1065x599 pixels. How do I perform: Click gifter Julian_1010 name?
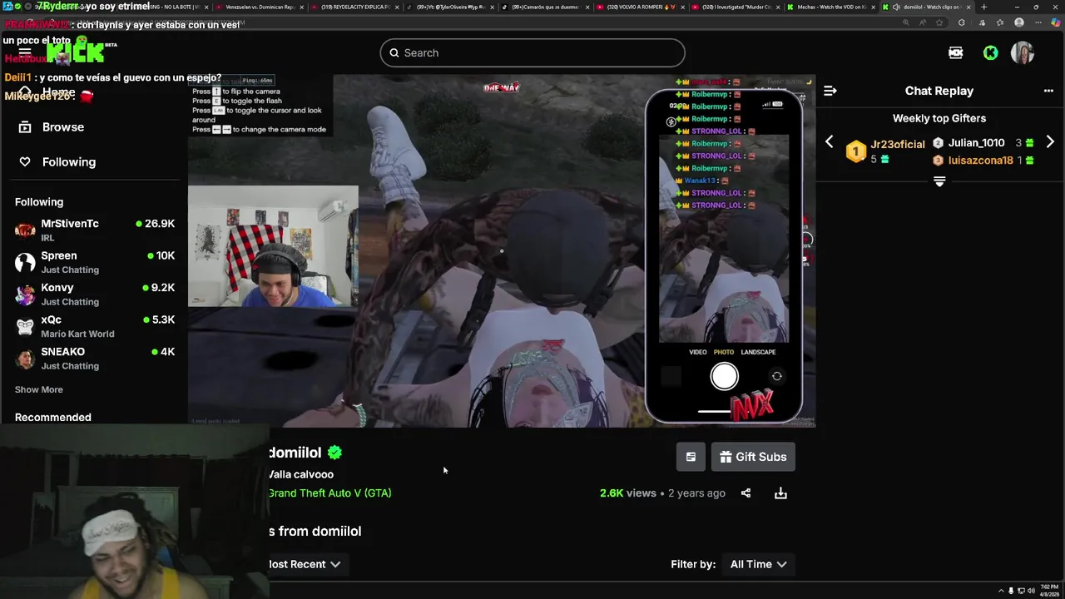(x=976, y=142)
